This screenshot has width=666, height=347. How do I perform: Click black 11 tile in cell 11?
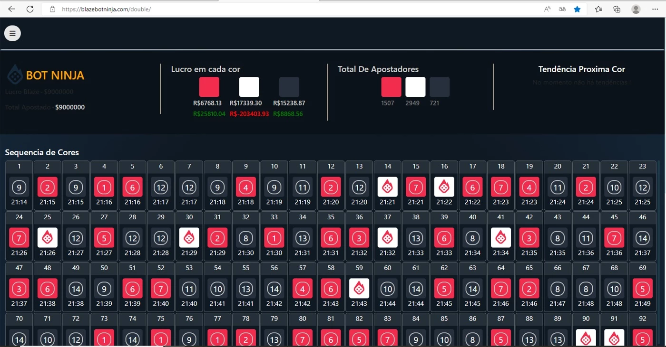coord(303,187)
